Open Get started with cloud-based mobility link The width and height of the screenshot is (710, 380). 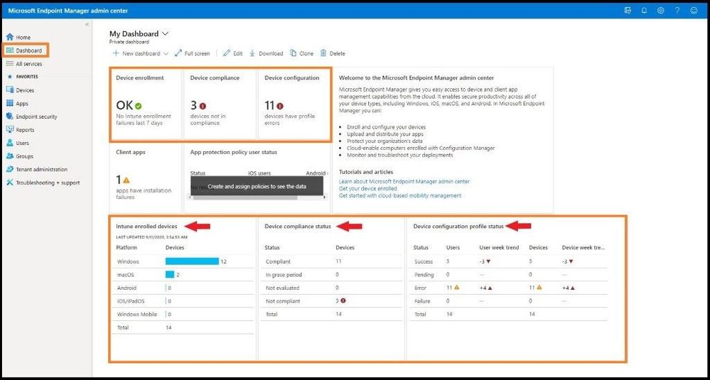tap(400, 195)
